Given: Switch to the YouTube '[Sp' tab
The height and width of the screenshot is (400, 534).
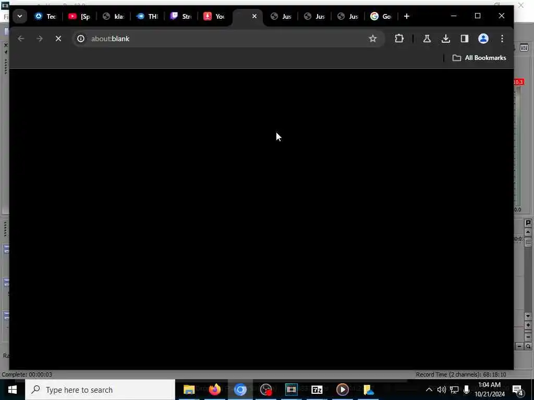Looking at the screenshot, I should pos(79,16).
